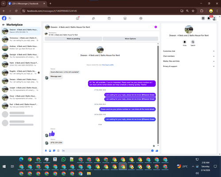Click the $1,100 listing thumbnail under header
The width and height of the screenshot is (221, 177).
coord(46,34)
